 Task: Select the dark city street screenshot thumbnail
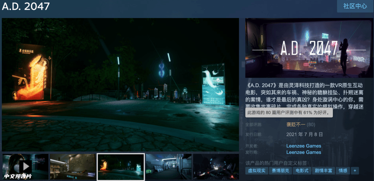pyautogui.click(x=216, y=167)
